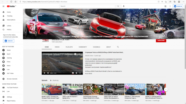Screen dimensions: 186x104
Task: Open the Model 3 2021 video thumbnail
Action: tap(52, 90)
